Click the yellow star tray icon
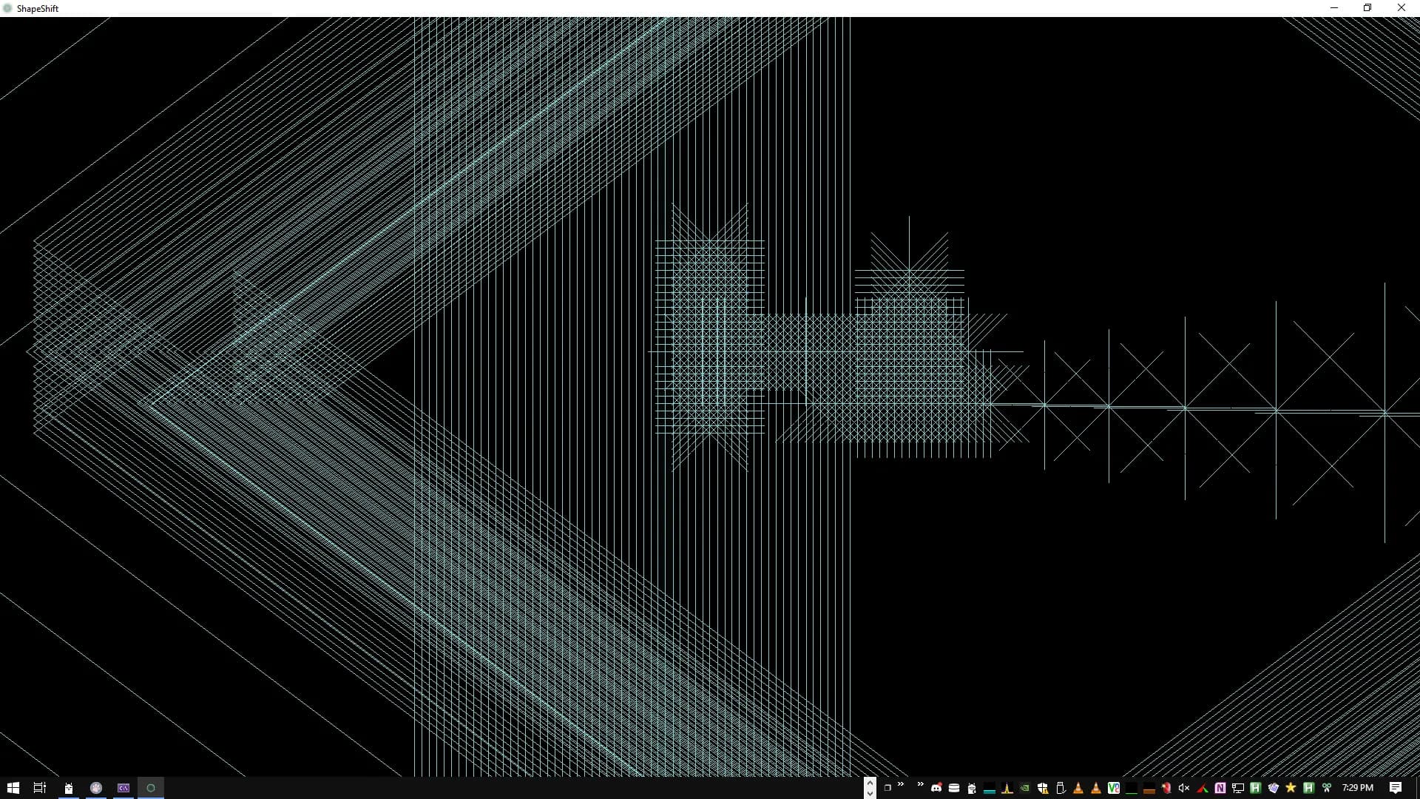Screen dimensions: 1420x799 [1291, 788]
